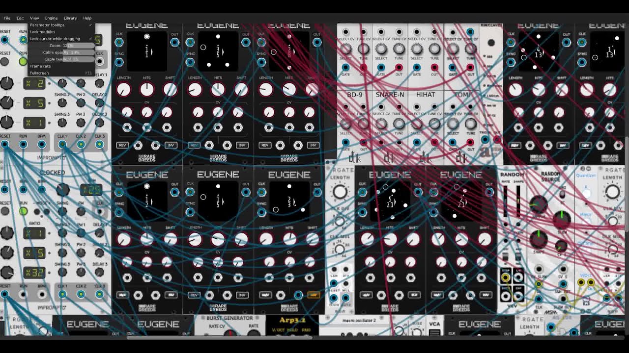Click BPM knob beside the 125 display
This screenshot has width=629, height=353.
point(62,190)
